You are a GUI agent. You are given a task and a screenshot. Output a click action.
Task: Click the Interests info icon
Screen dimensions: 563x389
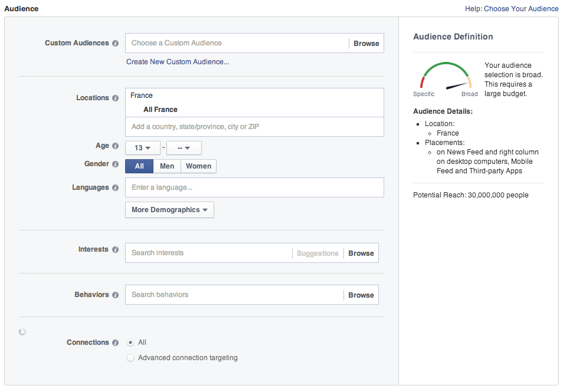(115, 250)
